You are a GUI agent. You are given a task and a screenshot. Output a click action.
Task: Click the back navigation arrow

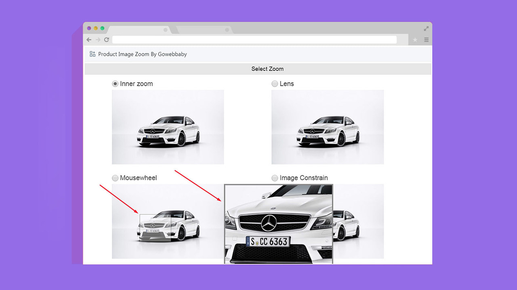pyautogui.click(x=89, y=39)
